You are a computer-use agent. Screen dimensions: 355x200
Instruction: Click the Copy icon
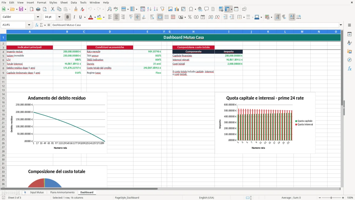point(59,9)
